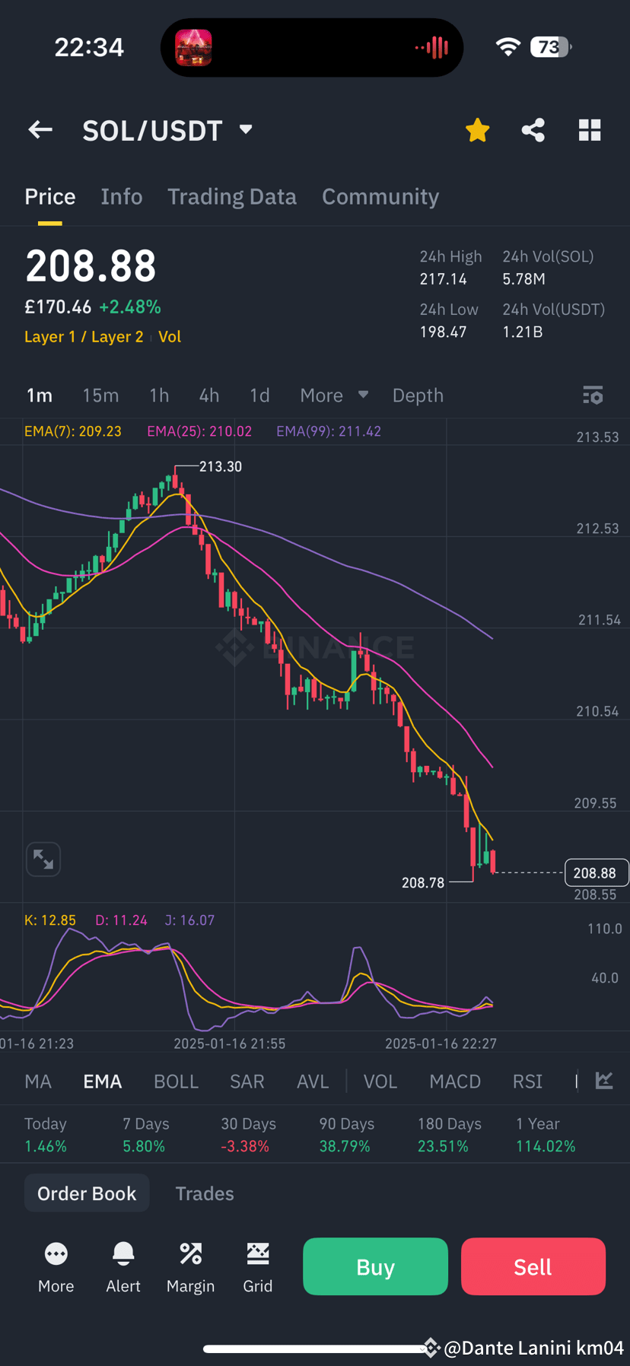Image resolution: width=630 pixels, height=1366 pixels.
Task: Tap the current price label 208.88 on chart axis
Action: (x=596, y=873)
